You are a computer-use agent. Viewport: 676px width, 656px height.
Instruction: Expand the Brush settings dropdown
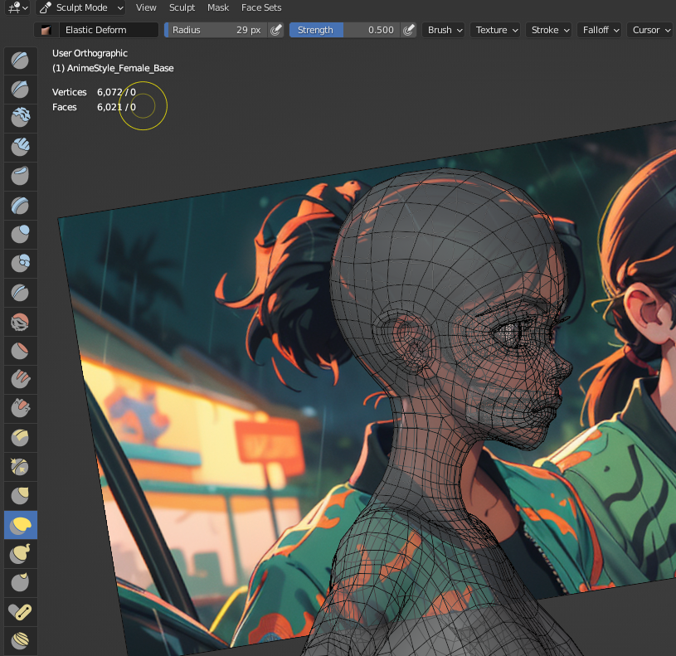(x=444, y=30)
